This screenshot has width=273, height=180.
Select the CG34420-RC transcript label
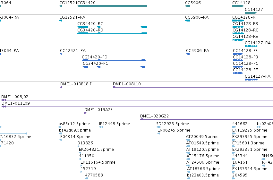90,24
